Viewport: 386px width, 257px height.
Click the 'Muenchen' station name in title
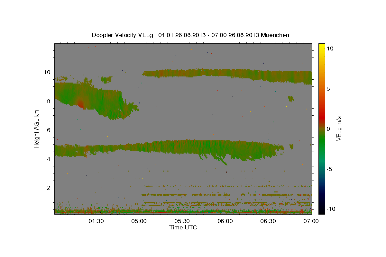pos(275,35)
